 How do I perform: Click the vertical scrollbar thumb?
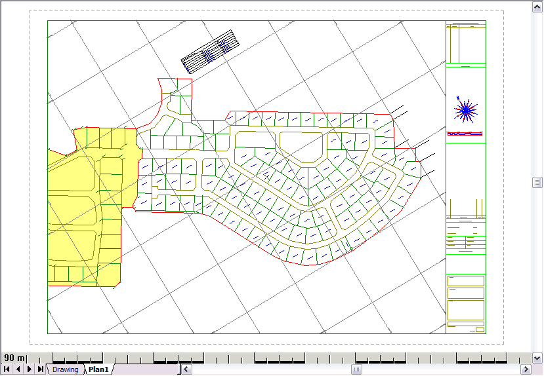pos(537,182)
